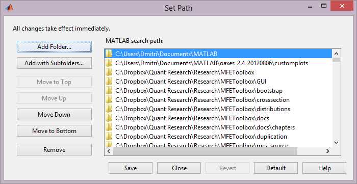Remove the selected folder from path

point(54,150)
